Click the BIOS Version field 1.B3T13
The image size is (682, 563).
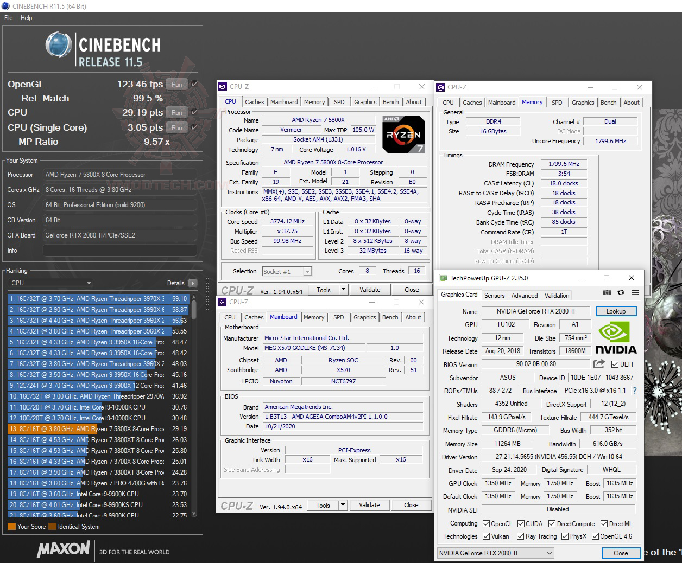point(343,417)
